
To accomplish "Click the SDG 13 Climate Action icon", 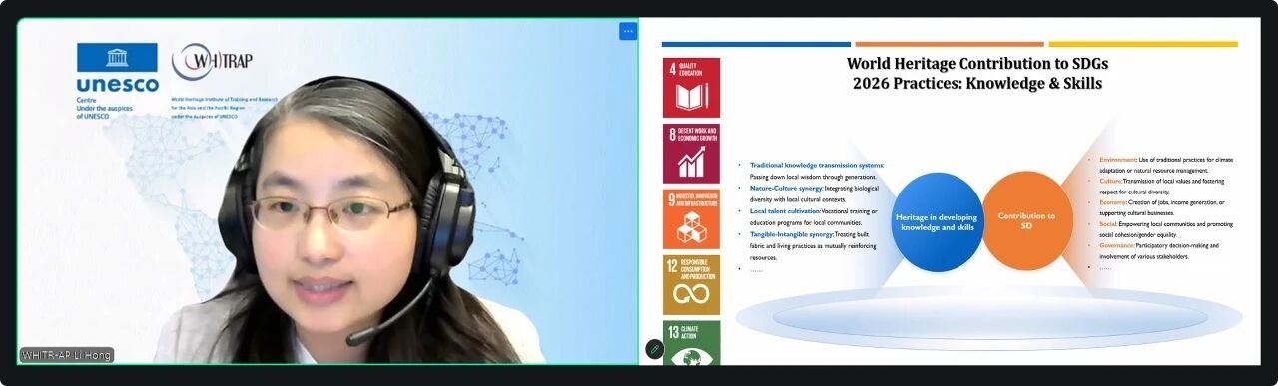I will pos(691,342).
